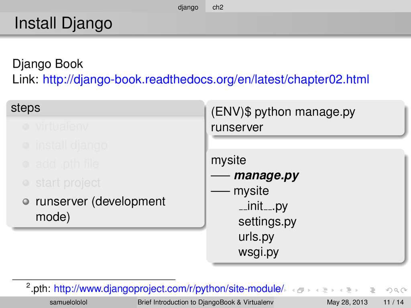411x308 pixels.
Task: Click the top-level 'mysite' folder name
Action: (228, 160)
